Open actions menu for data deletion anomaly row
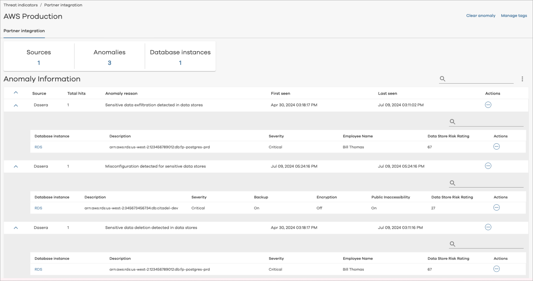The image size is (533, 281). click(488, 227)
